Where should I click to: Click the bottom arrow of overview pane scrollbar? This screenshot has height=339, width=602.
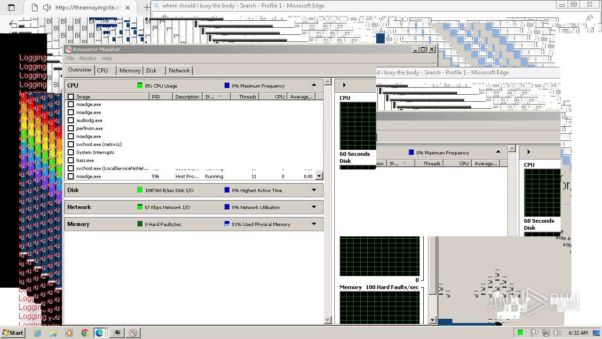click(328, 320)
